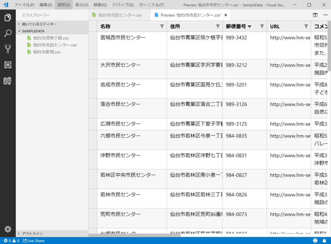Click the sort arrow on 郵便番号 header
This screenshot has height=244, width=331.
[x=250, y=27]
